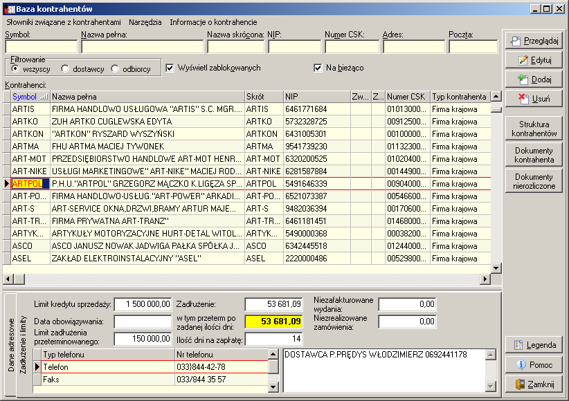
Task: Select the ASEL contractor symbol
Action: click(30, 259)
